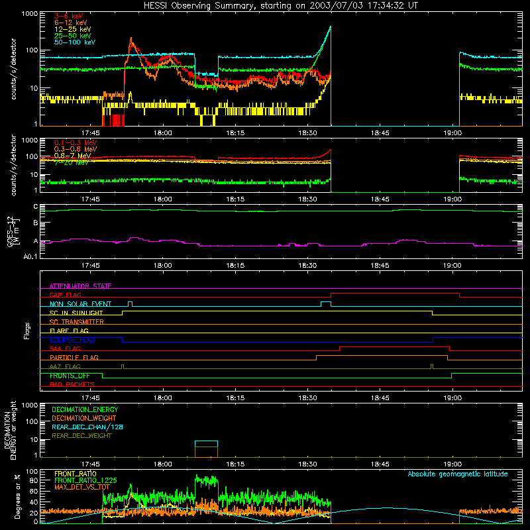Pick the BAD_PACKETS flag label
The width and height of the screenshot is (530, 530).
point(72,384)
